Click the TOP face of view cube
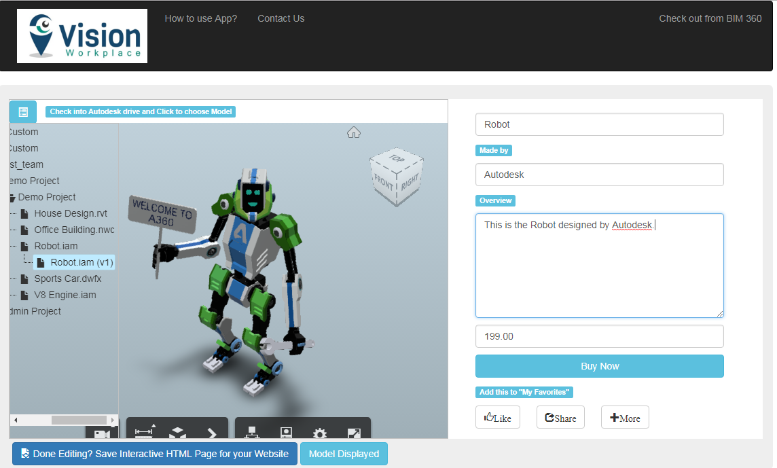 (x=397, y=159)
